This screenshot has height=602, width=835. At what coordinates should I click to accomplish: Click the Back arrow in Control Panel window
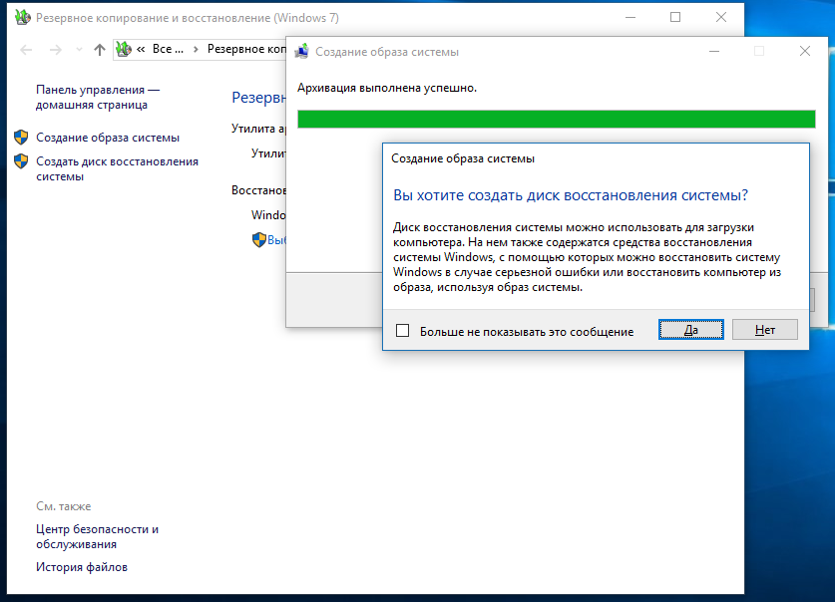coord(26,50)
